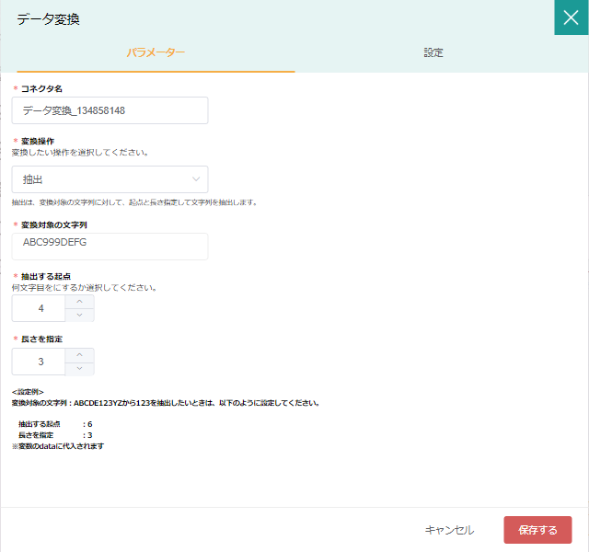Decrease 抽出する起点 value with down arrow

[80, 316]
